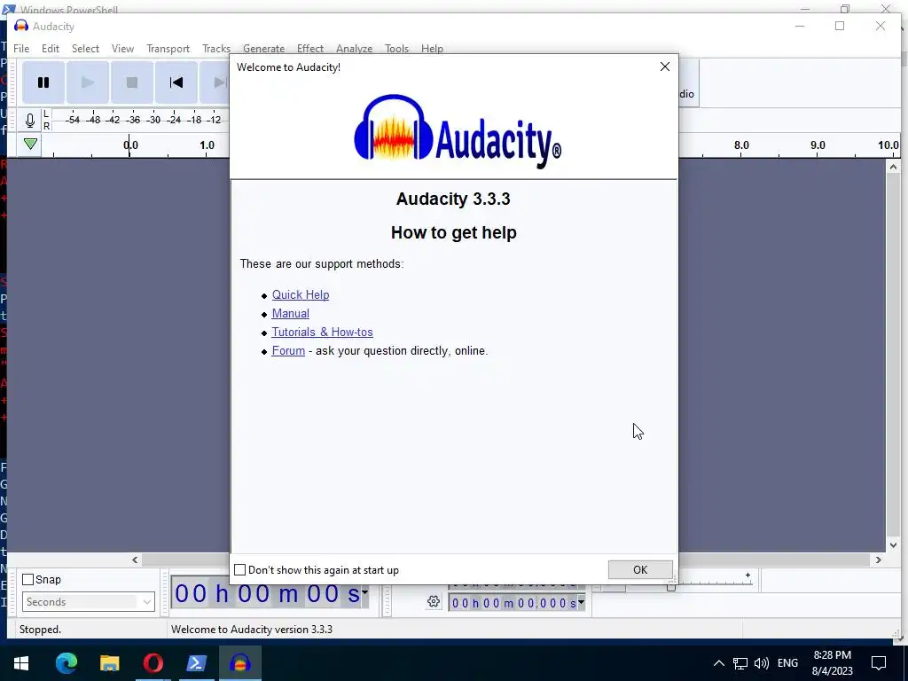Open the Effect menu
Viewport: 908px width, 681px height.
click(x=310, y=49)
